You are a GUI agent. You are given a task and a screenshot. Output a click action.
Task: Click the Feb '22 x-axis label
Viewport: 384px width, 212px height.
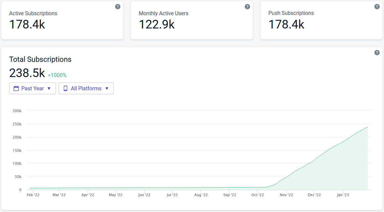click(33, 195)
